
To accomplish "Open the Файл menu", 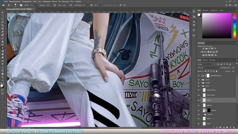I will (x=6, y=1).
